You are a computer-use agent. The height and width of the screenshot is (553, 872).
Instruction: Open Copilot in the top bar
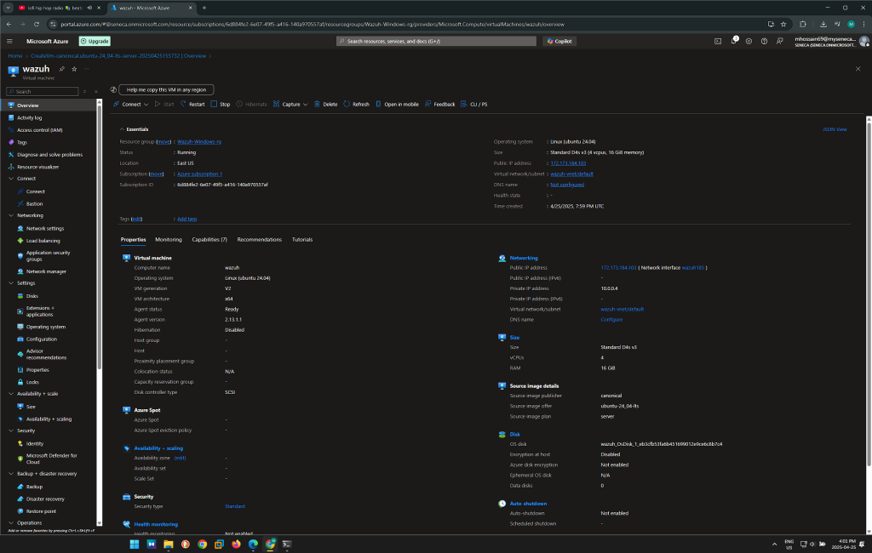559,41
